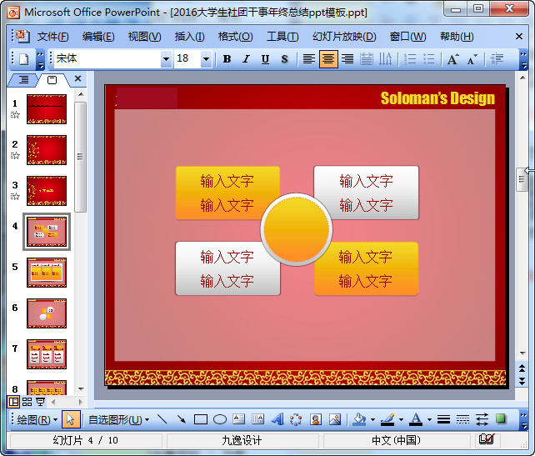Click vertical text direction icon

(386, 59)
